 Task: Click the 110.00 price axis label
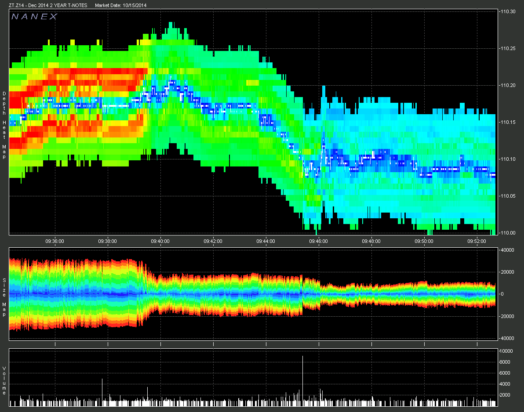(x=508, y=233)
